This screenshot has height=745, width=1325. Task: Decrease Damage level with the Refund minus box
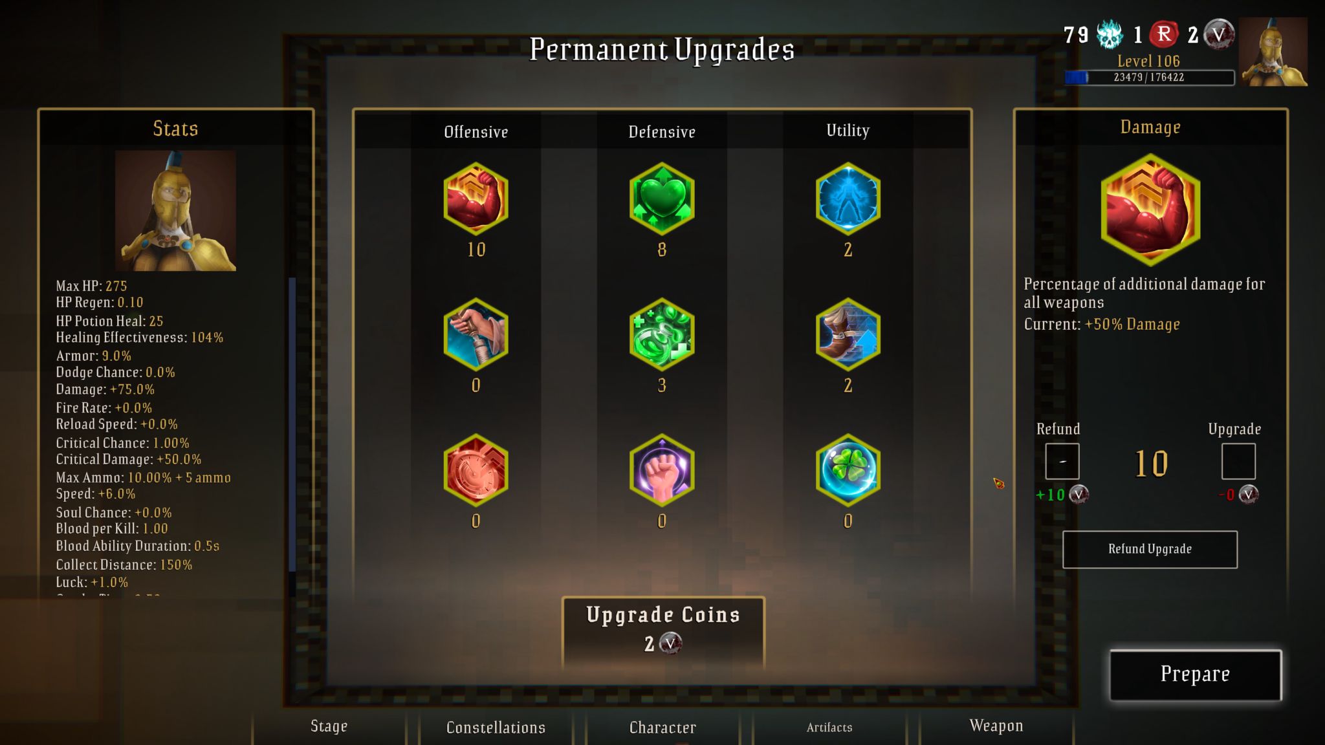pyautogui.click(x=1062, y=461)
